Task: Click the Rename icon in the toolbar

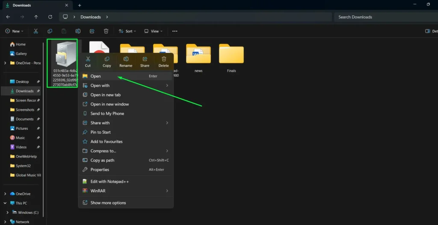Action: pos(78,31)
